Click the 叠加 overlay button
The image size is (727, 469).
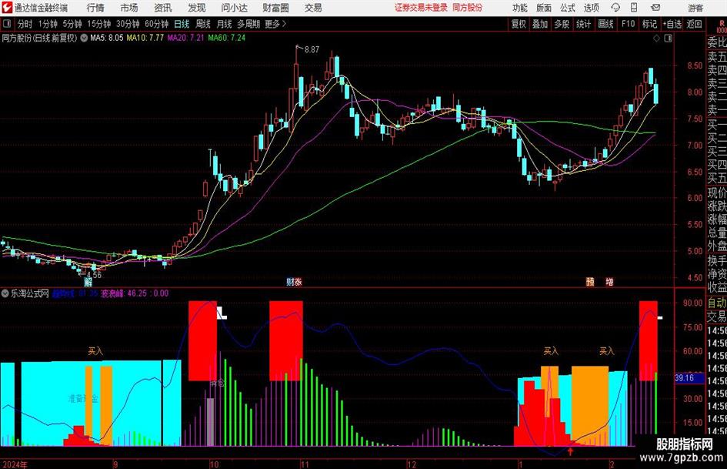[x=540, y=24]
